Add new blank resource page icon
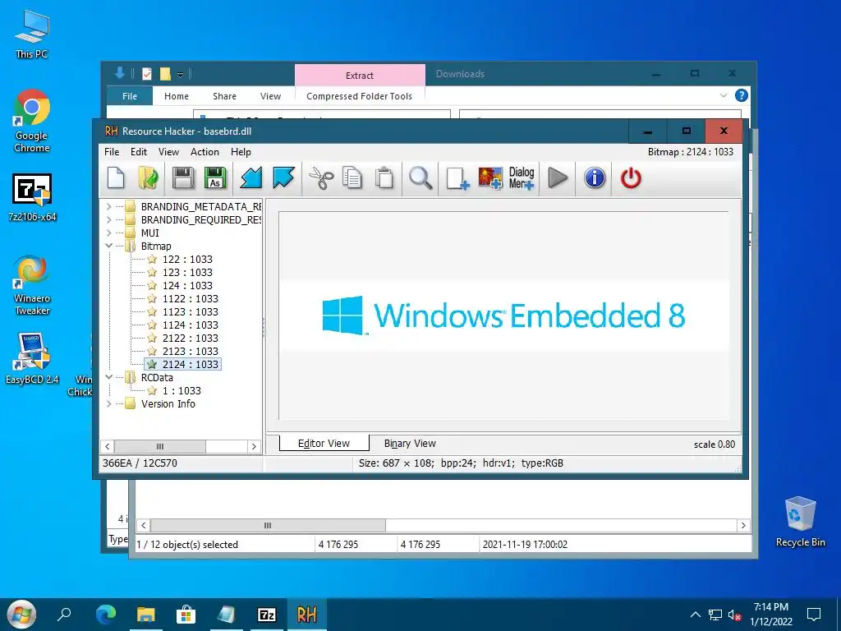 coord(457,178)
